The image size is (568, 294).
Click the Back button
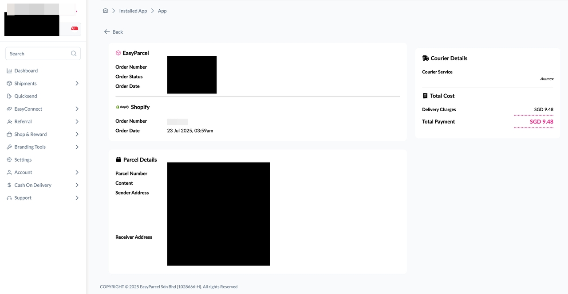click(113, 32)
